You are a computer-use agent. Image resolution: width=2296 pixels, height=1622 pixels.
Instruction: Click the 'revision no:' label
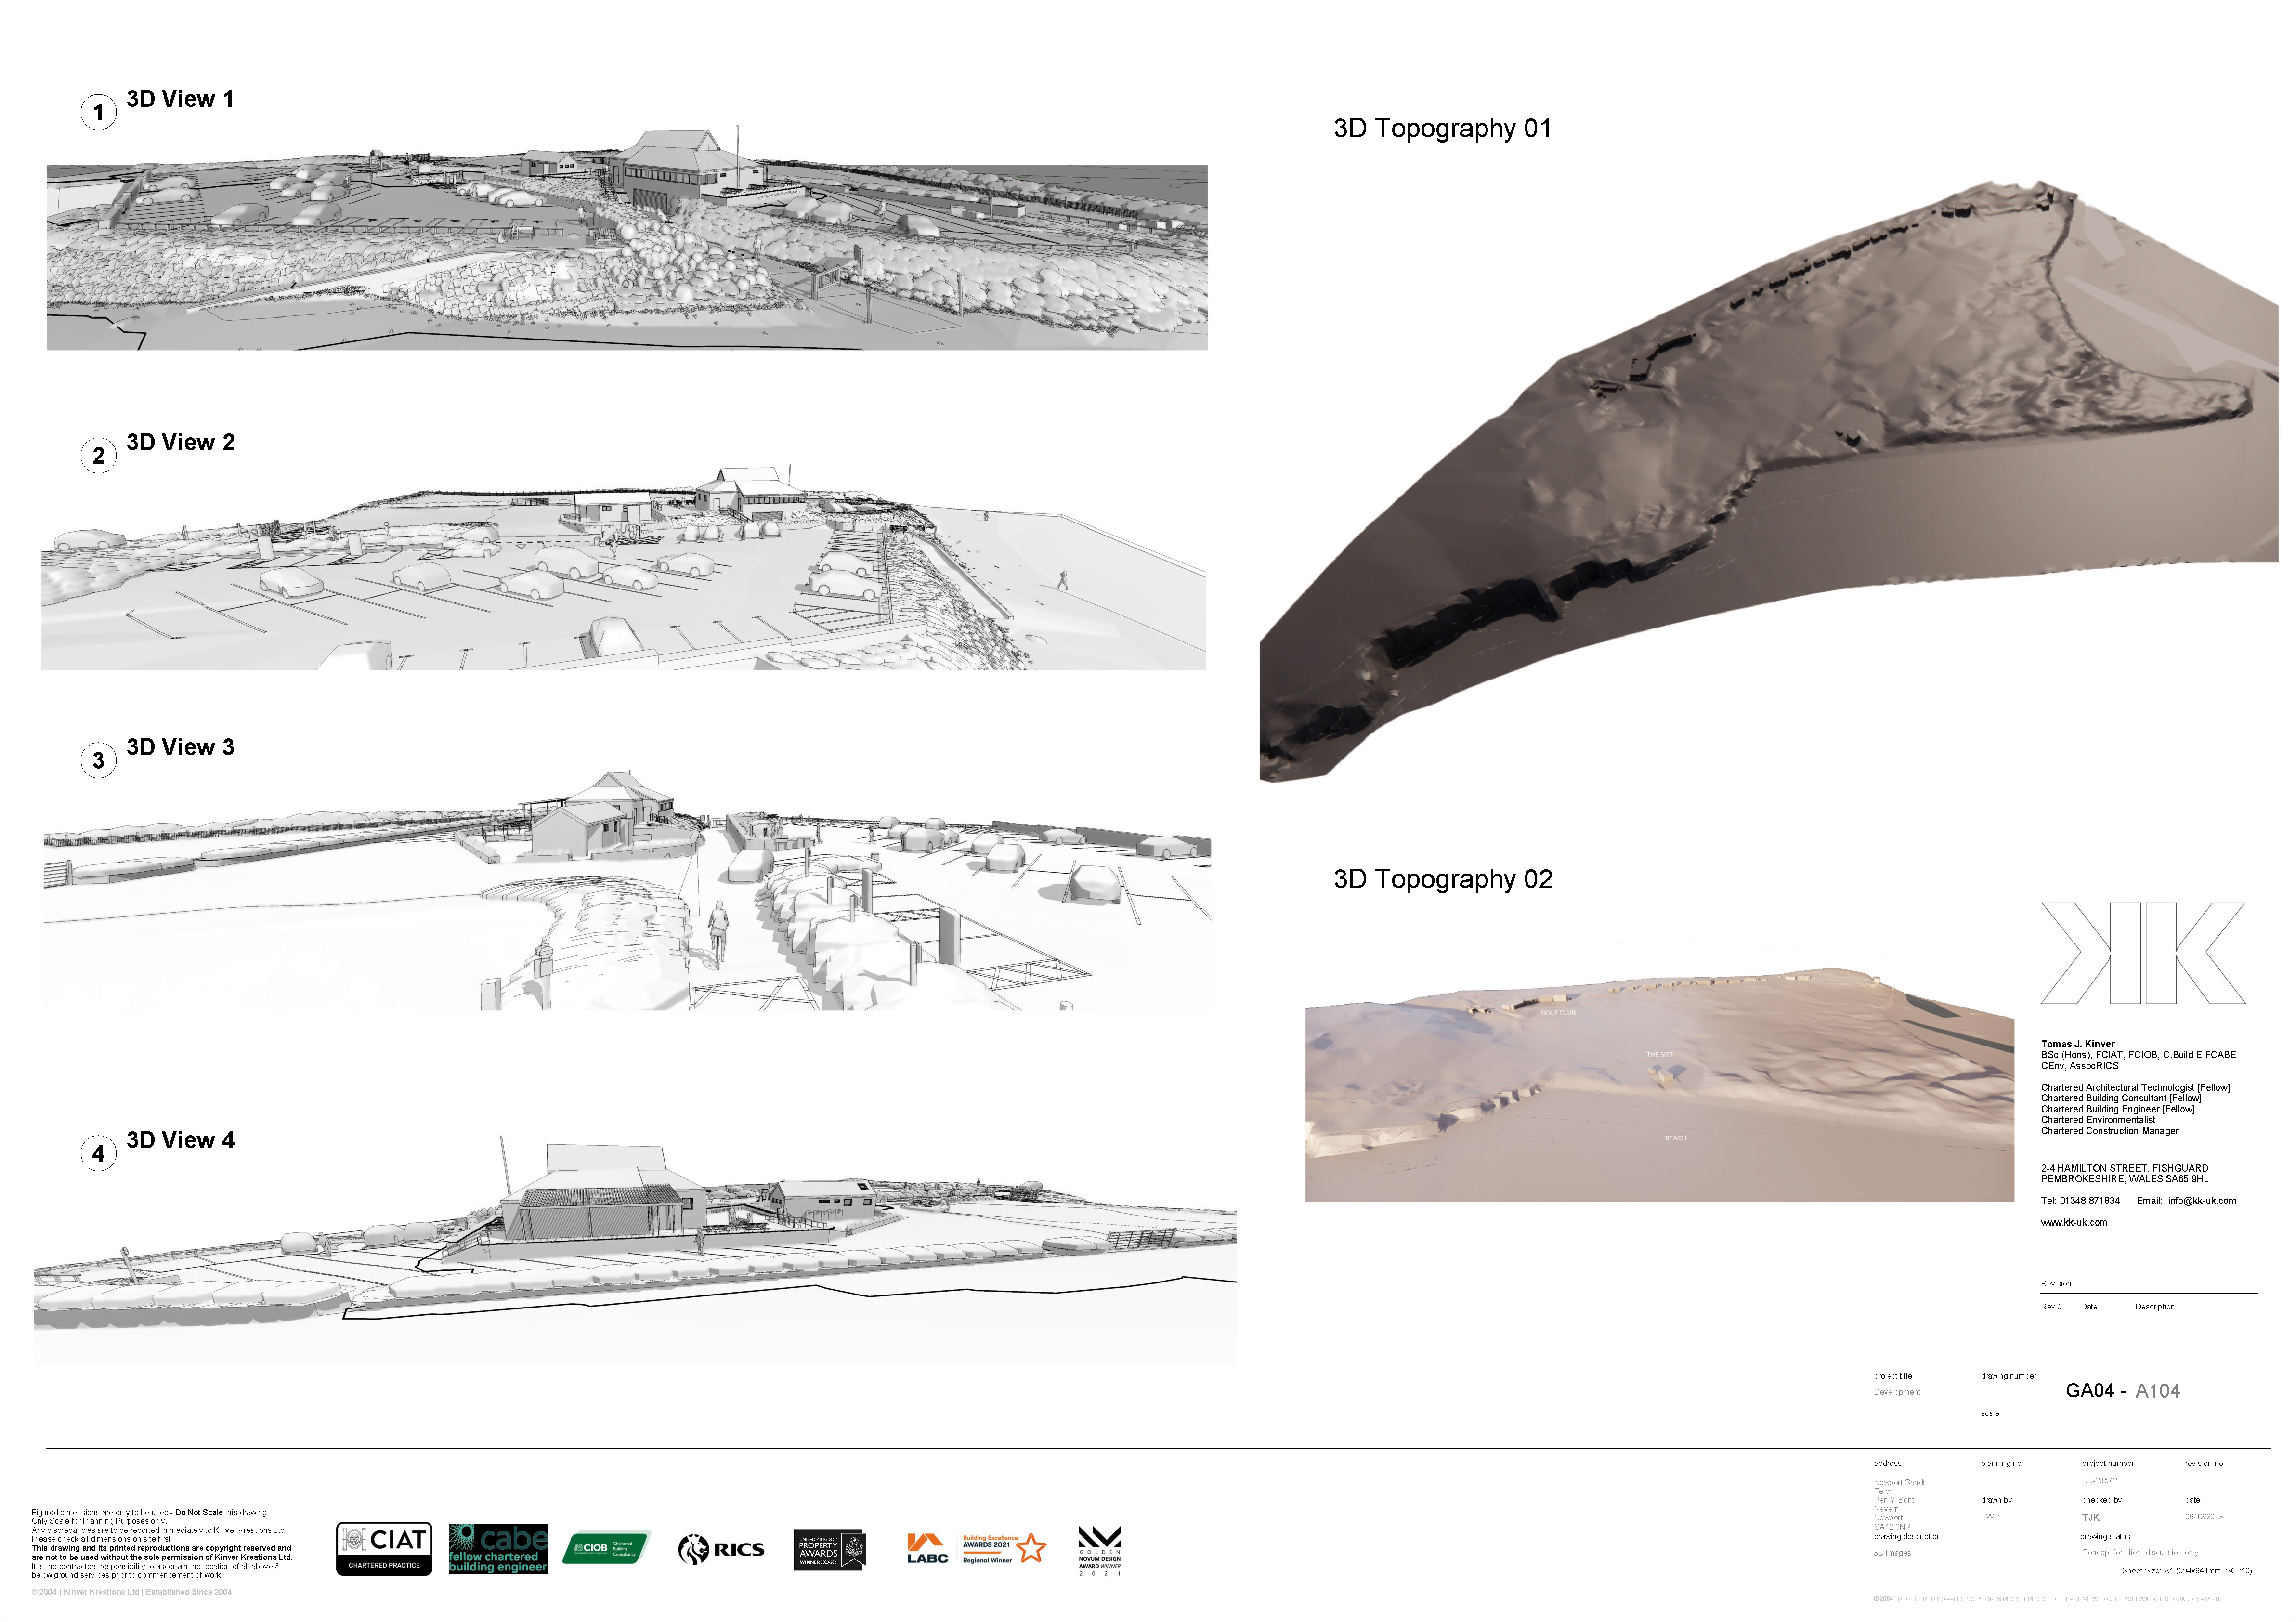[x=2204, y=1464]
